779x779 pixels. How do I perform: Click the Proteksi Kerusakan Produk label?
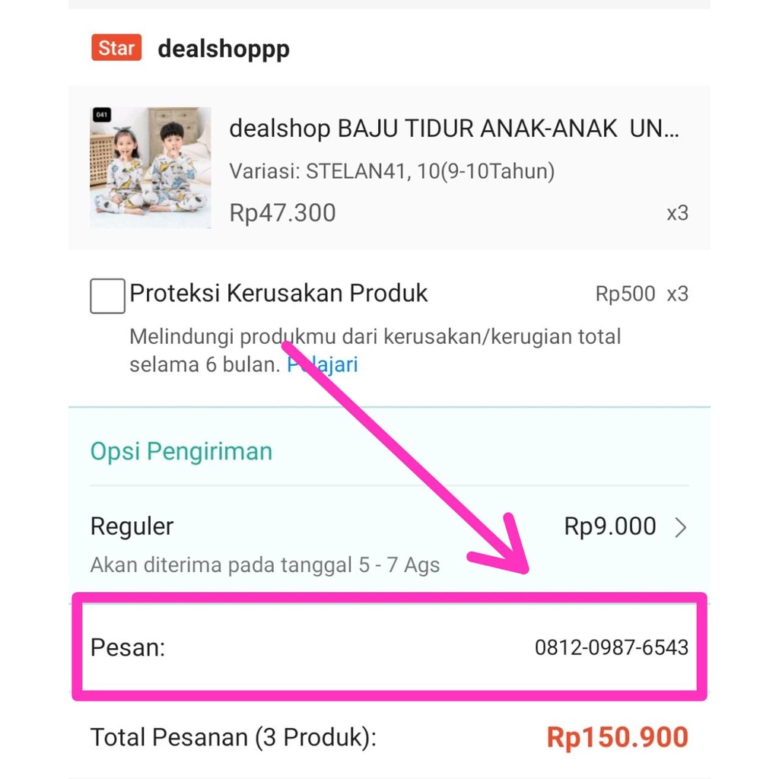278,294
